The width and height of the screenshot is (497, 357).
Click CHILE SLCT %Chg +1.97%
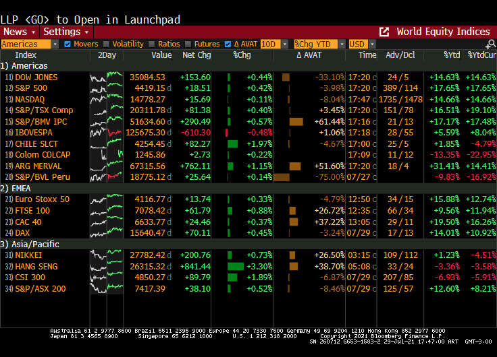259,144
